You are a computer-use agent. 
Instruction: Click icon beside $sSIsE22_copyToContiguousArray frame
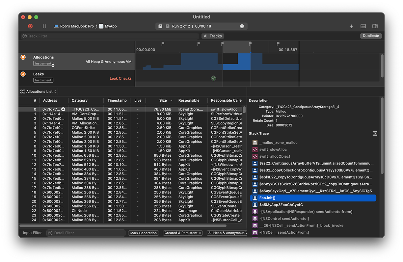(255, 177)
